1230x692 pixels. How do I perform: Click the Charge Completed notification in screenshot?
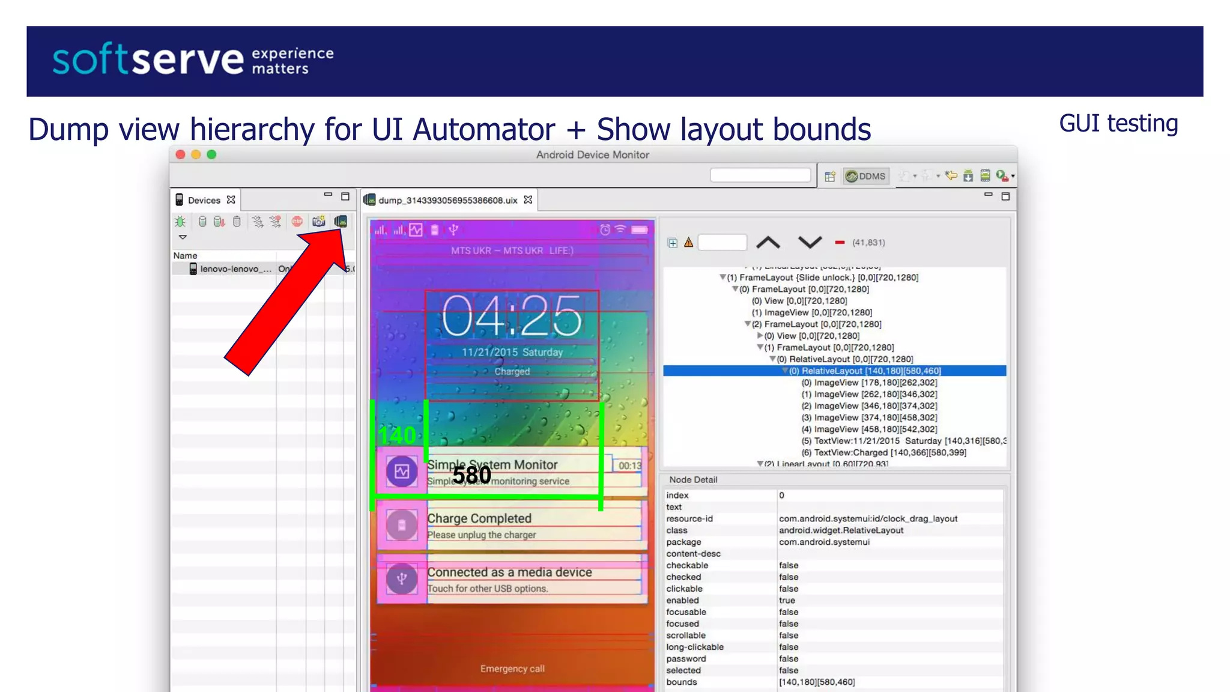click(512, 526)
